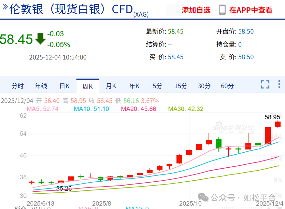This screenshot has height=209, width=285.
Task: Click the fullscreen expand chart icon
Action: click(265, 84)
